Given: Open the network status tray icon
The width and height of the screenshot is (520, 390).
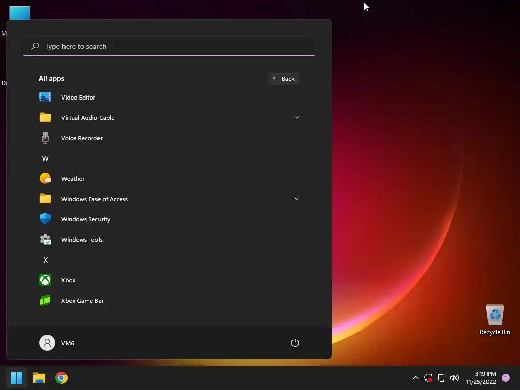Looking at the screenshot, I should [x=442, y=378].
